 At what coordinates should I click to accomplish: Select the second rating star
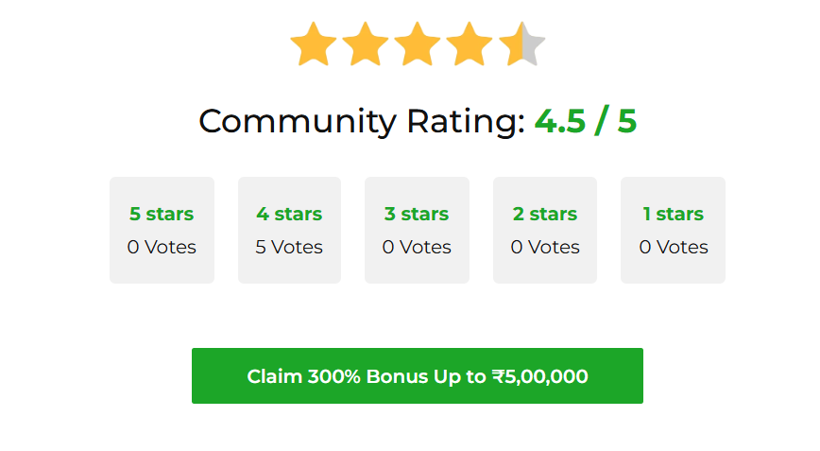click(366, 46)
